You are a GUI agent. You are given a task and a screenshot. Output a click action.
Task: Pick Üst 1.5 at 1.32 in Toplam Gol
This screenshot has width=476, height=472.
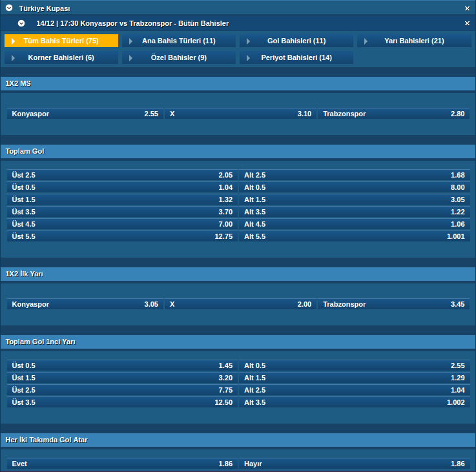(x=122, y=200)
